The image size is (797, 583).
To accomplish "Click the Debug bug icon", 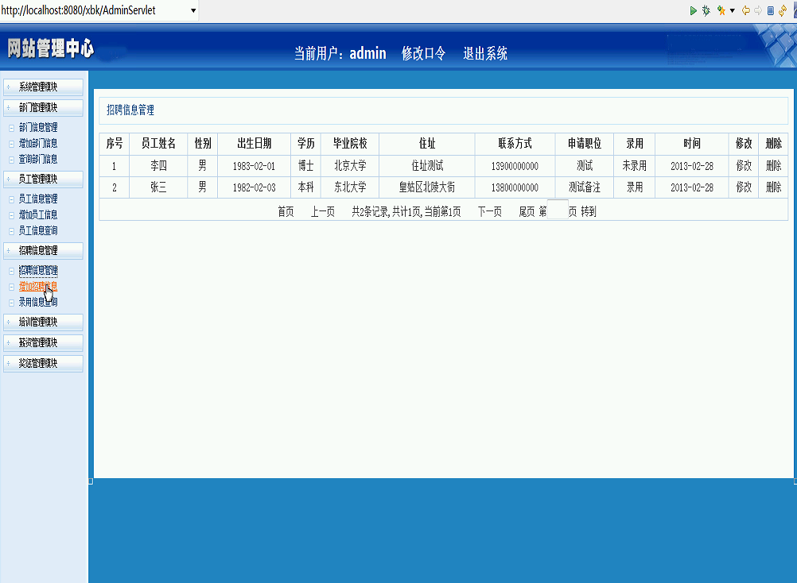I will pyautogui.click(x=706, y=10).
